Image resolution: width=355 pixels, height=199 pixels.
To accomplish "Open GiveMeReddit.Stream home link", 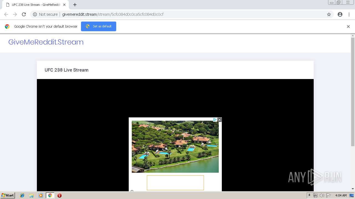I will click(x=46, y=42).
